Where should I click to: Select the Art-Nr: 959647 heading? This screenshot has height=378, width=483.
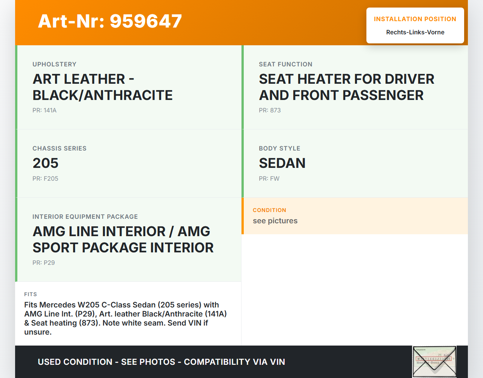pos(110,21)
